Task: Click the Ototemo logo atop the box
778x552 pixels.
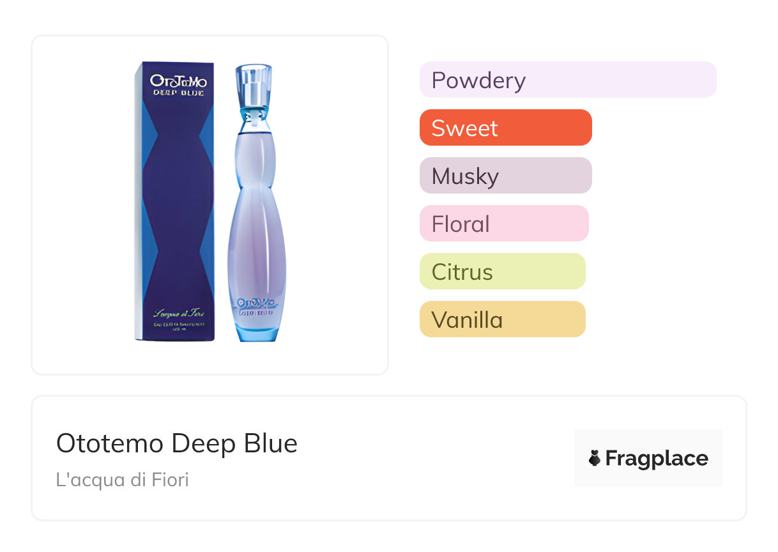Action: (x=178, y=81)
